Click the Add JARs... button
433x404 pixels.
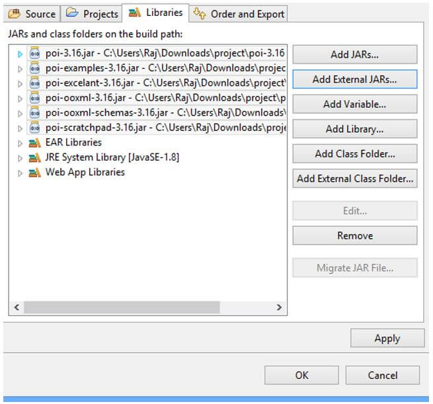355,54
